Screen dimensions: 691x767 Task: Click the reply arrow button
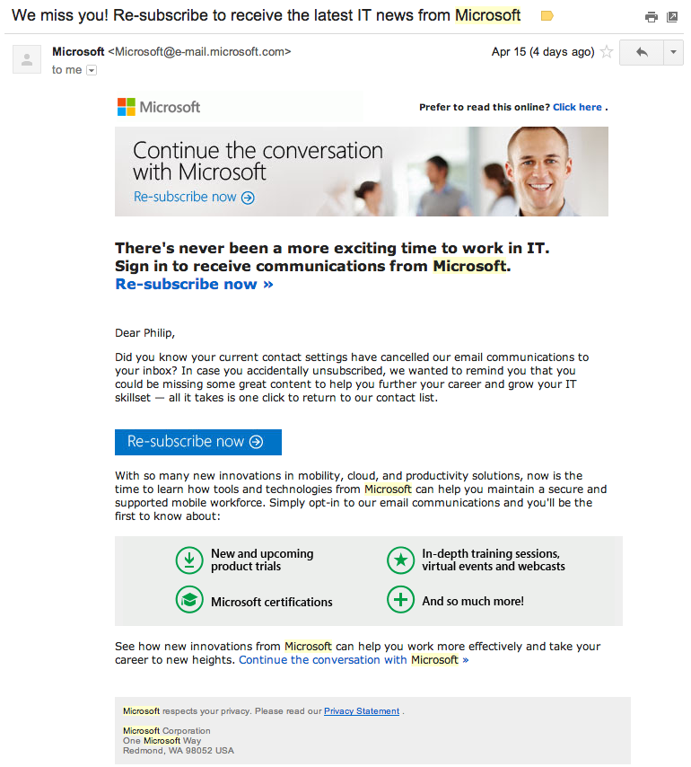642,52
